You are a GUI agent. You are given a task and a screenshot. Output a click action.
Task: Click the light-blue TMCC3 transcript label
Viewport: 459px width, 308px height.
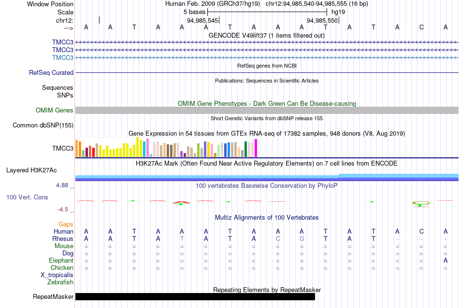pyautogui.click(x=63, y=57)
